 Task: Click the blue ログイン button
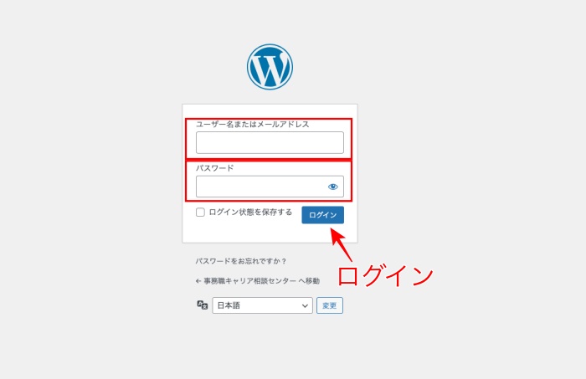point(323,215)
